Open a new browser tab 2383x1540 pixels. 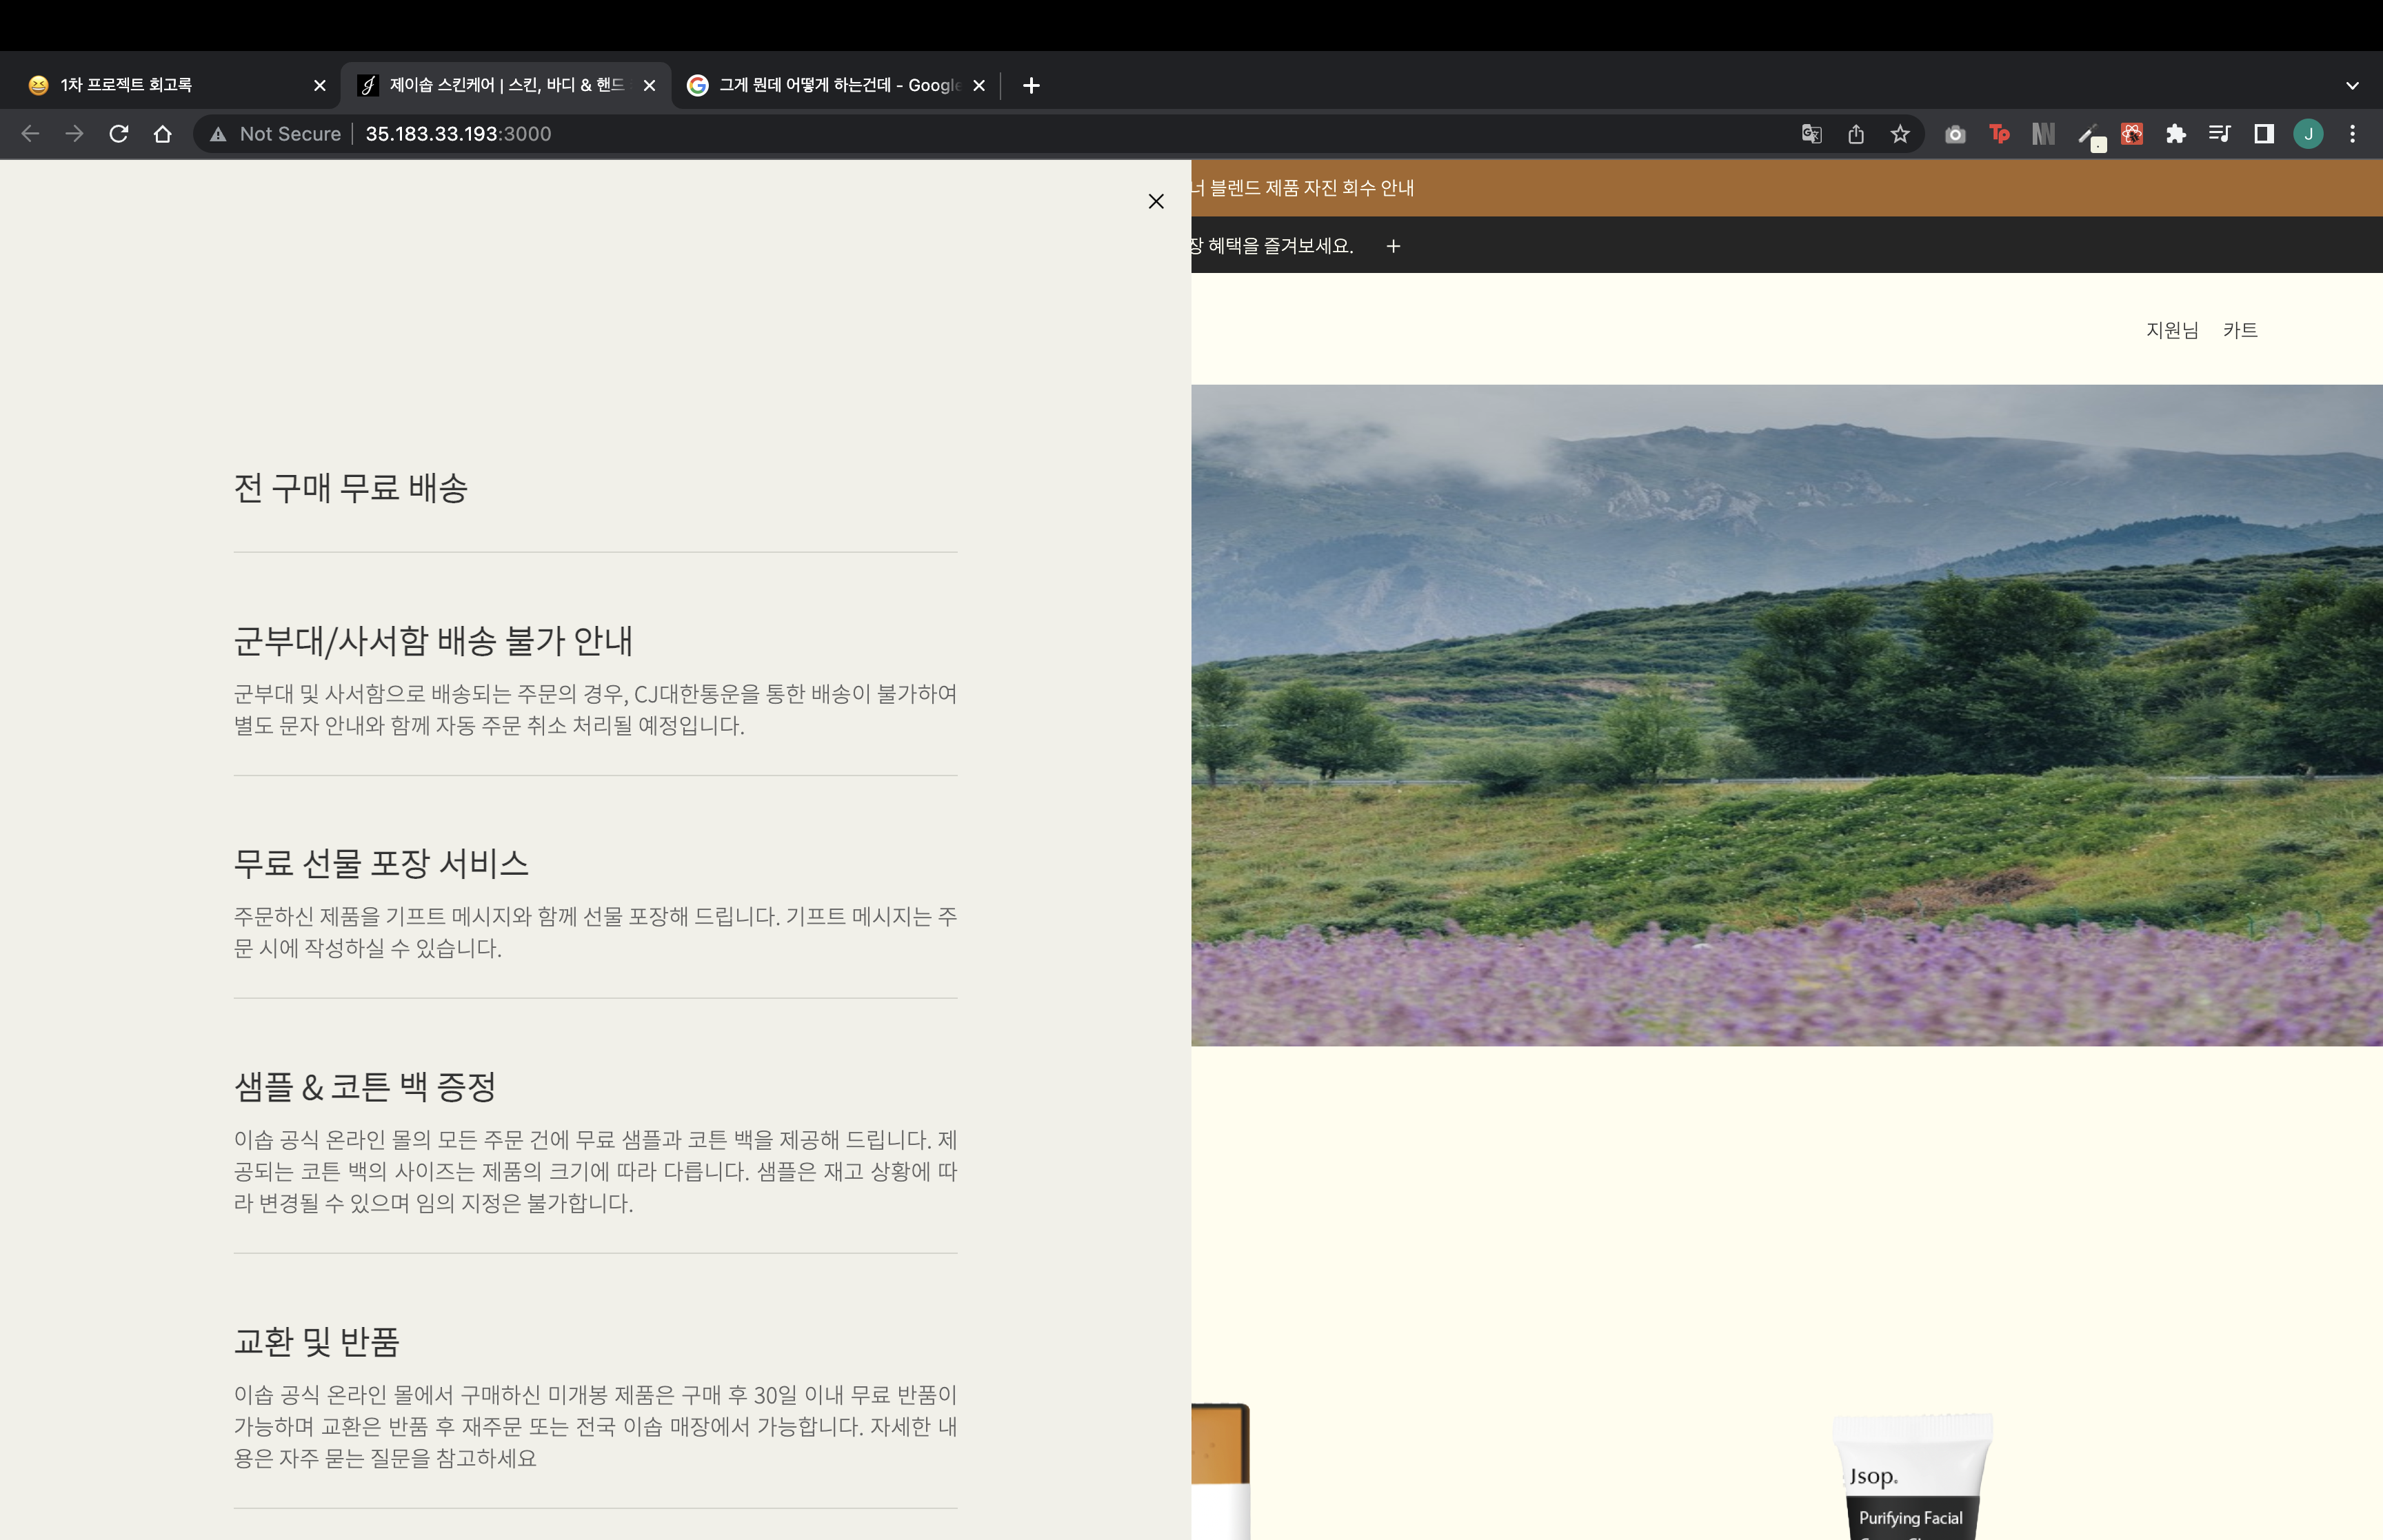point(1031,85)
